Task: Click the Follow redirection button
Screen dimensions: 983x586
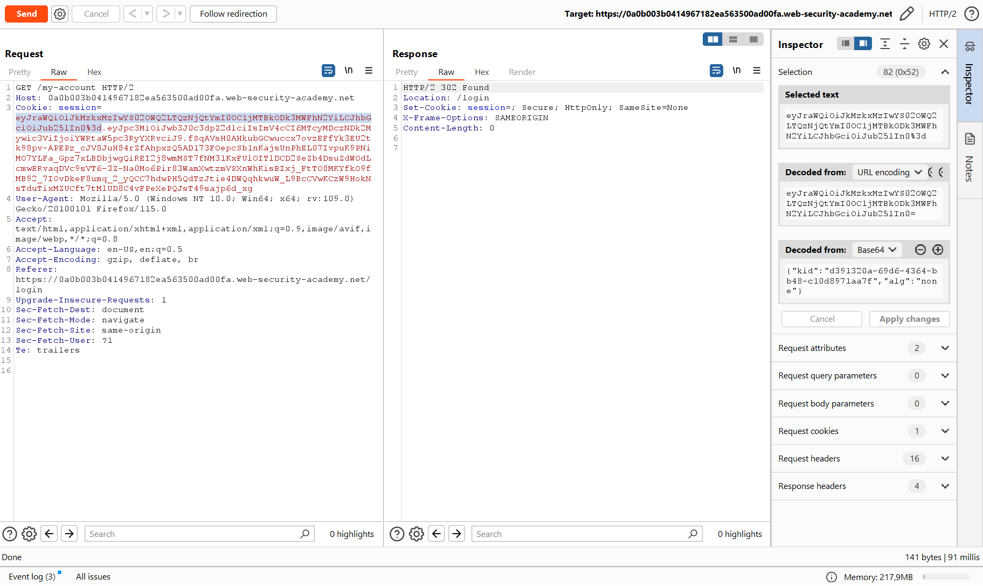Action: pos(233,14)
